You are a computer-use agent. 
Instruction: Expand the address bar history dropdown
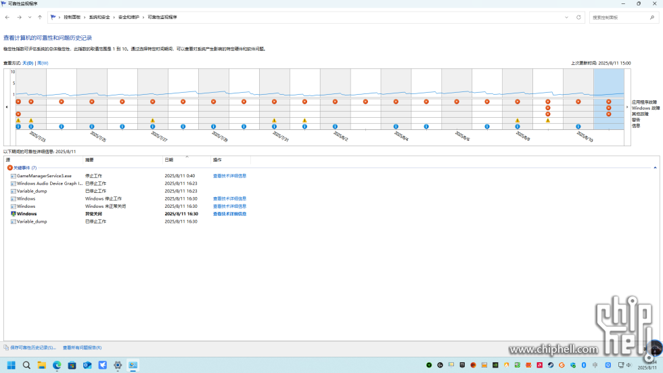(567, 18)
